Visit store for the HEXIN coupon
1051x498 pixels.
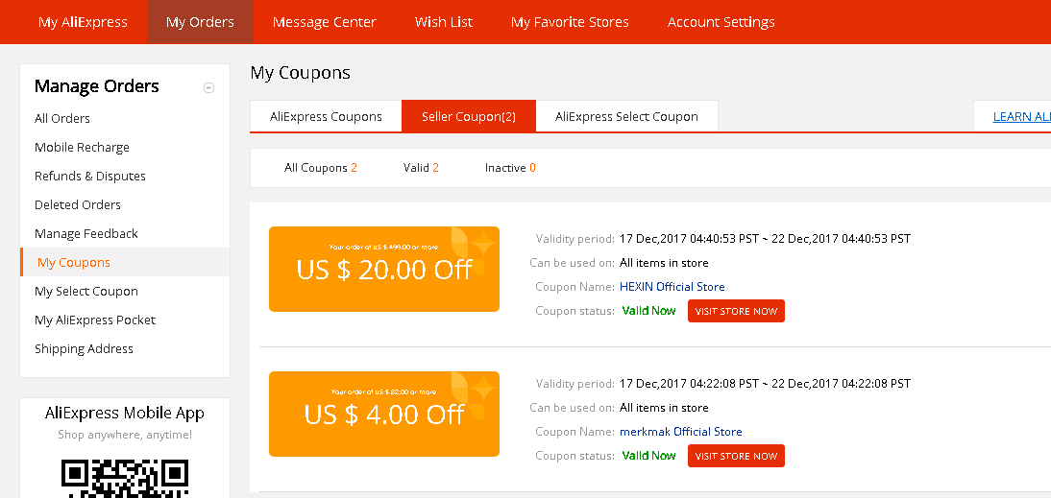tap(736, 311)
